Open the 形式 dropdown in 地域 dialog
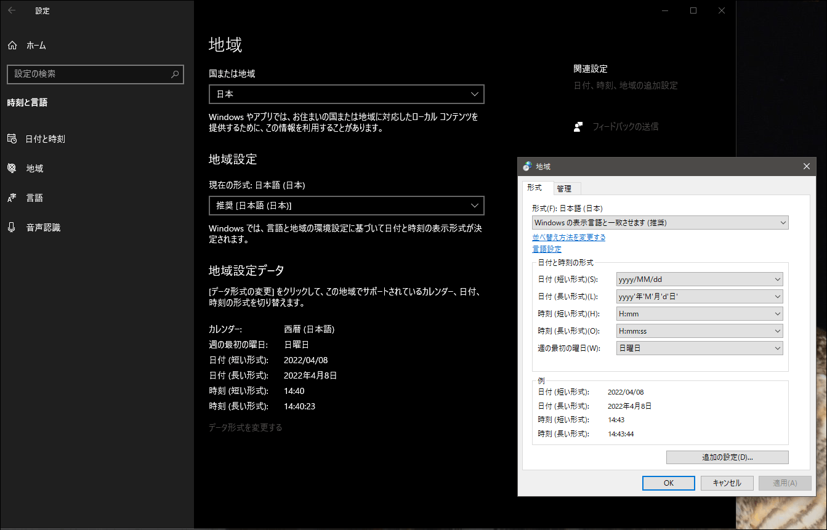827x530 pixels. click(660, 223)
